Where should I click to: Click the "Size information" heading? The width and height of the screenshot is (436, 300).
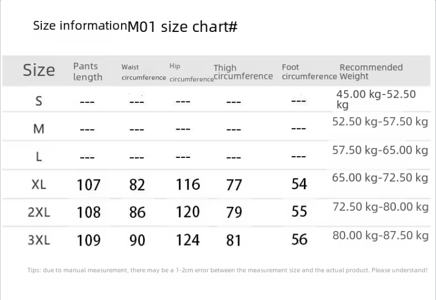tap(79, 26)
